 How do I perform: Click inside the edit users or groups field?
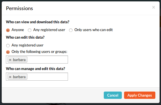tap(37, 60)
